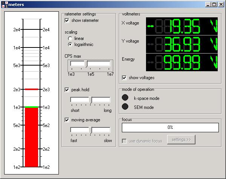Select logarithmic scaling radio button
The image size is (226, 179).
[70, 44]
